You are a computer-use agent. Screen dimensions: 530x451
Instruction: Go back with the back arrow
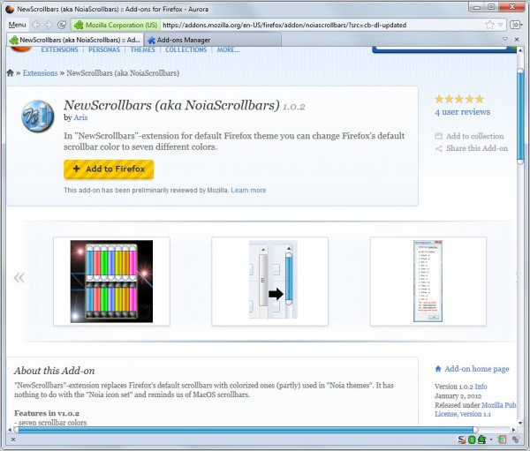pyautogui.click(x=36, y=25)
